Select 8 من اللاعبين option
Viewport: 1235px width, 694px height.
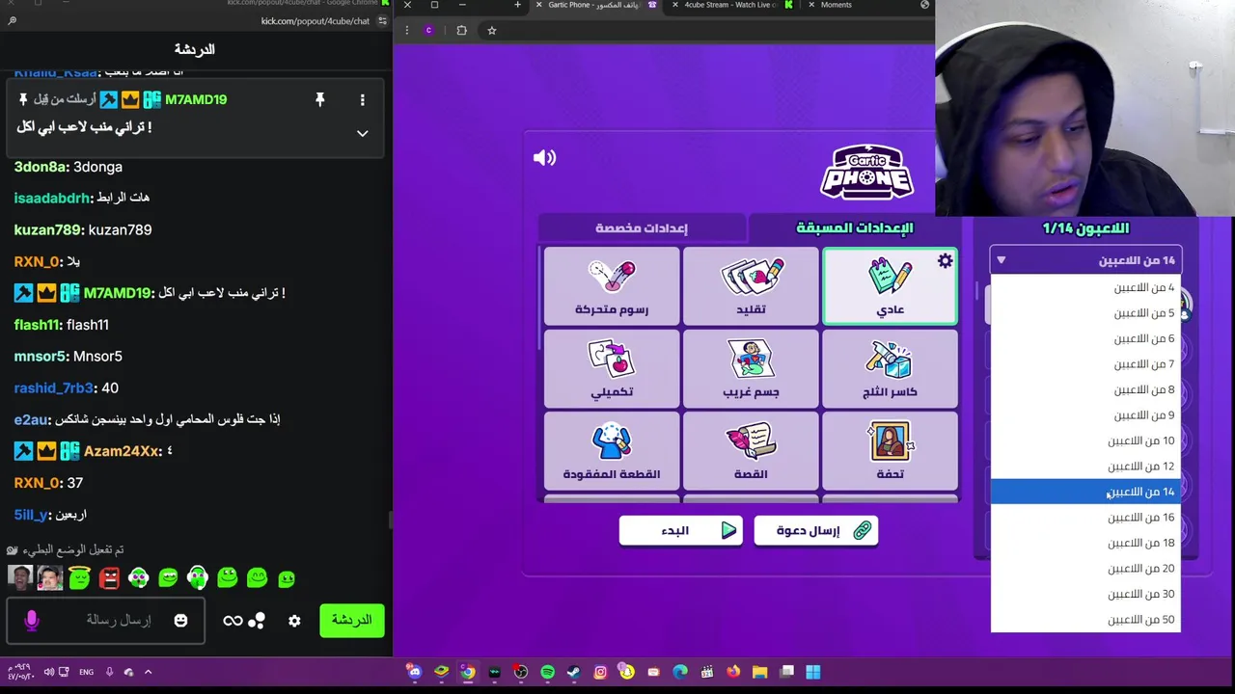click(1085, 389)
